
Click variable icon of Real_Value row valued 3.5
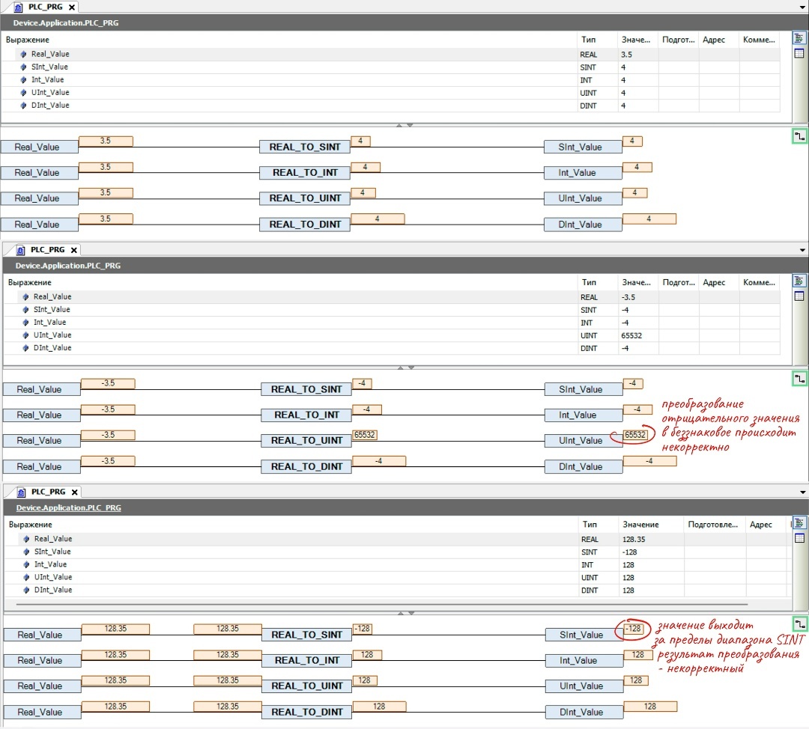23,54
